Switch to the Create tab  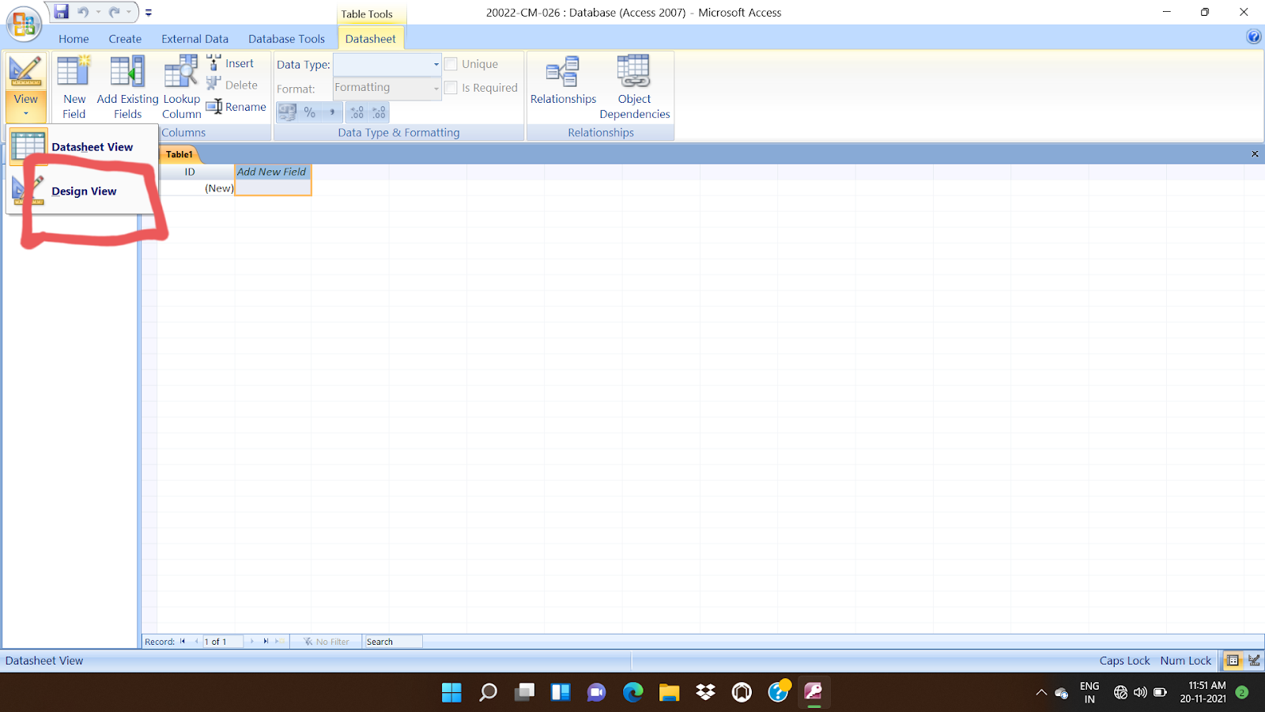click(125, 39)
